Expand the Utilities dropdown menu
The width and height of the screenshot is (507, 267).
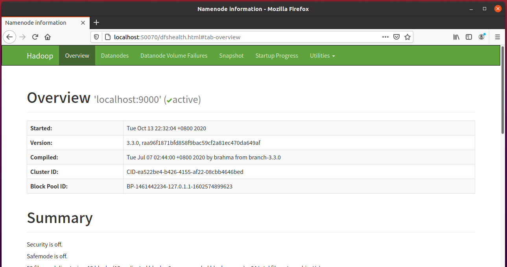(x=322, y=56)
